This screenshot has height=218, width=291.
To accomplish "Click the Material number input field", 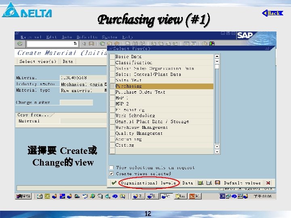I will 83,78.
